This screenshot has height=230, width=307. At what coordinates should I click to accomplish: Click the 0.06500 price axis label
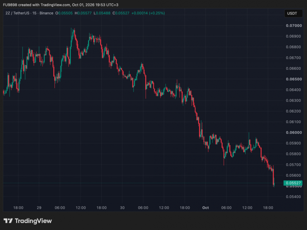(294, 79)
